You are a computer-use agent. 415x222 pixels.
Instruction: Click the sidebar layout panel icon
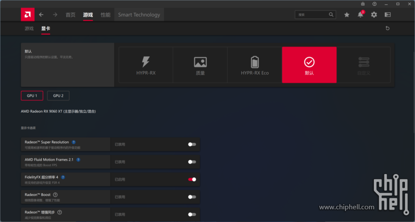[x=387, y=14]
